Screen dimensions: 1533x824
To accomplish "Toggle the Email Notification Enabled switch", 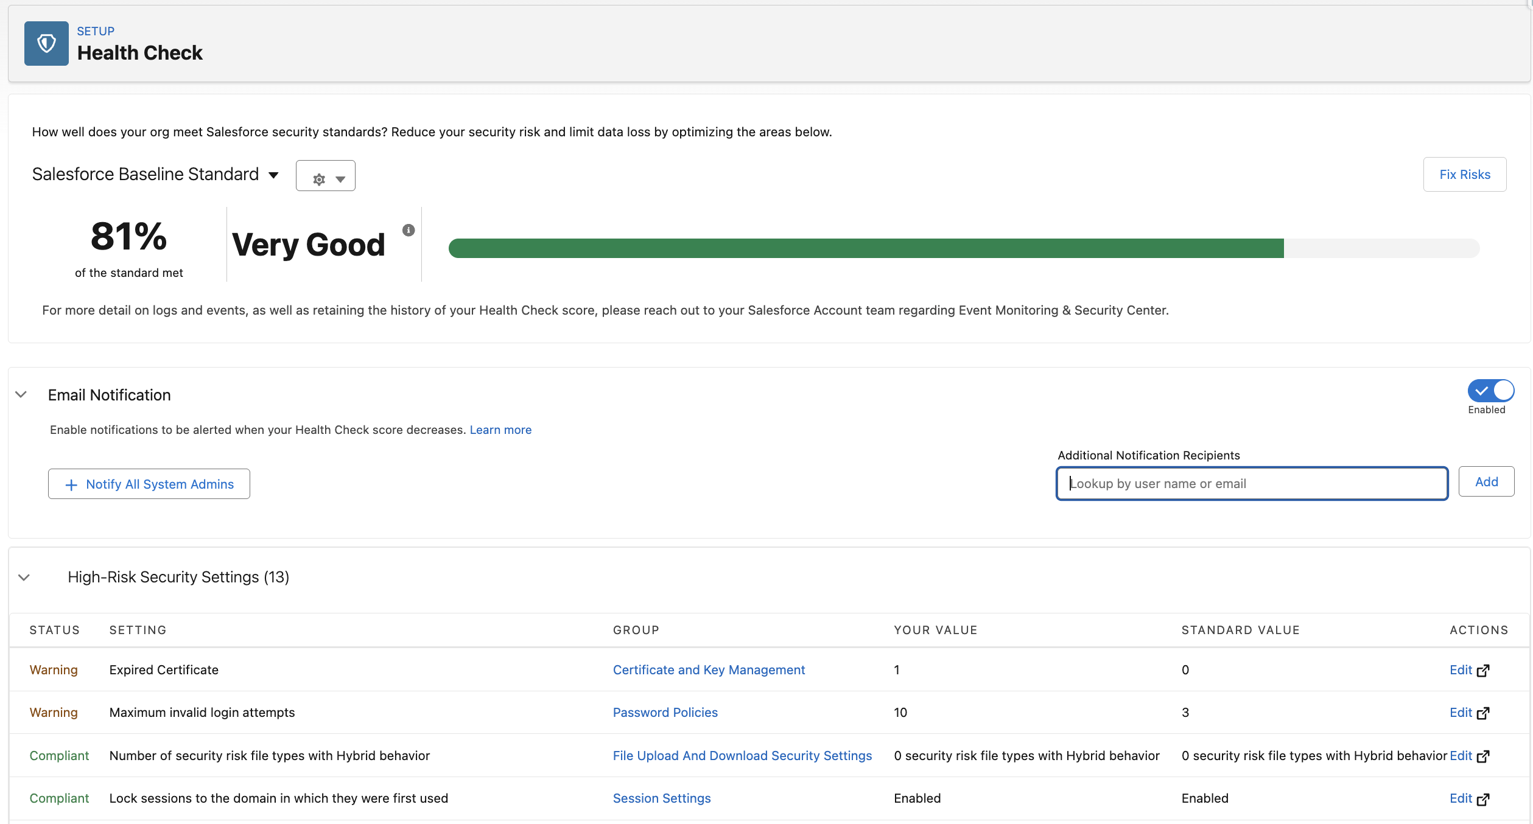I will [1490, 391].
